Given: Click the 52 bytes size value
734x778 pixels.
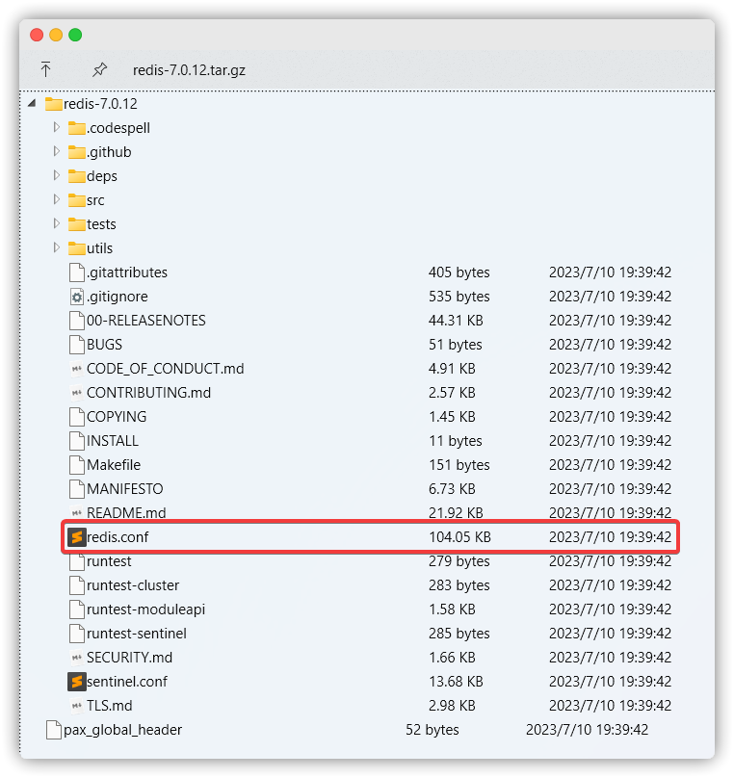Looking at the screenshot, I should [x=433, y=730].
